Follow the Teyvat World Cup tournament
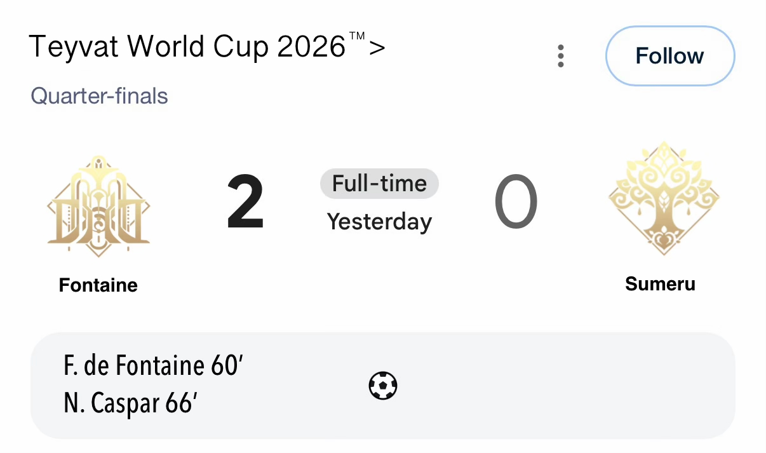Image resolution: width=766 pixels, height=453 pixels. 670,56
